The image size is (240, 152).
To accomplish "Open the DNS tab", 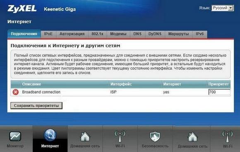I will (137, 34).
